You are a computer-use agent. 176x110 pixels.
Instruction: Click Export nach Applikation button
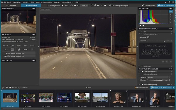(161, 88)
